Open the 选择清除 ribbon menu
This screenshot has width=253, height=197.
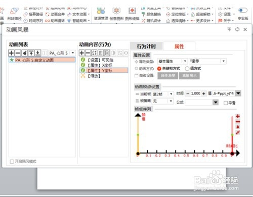177,21
